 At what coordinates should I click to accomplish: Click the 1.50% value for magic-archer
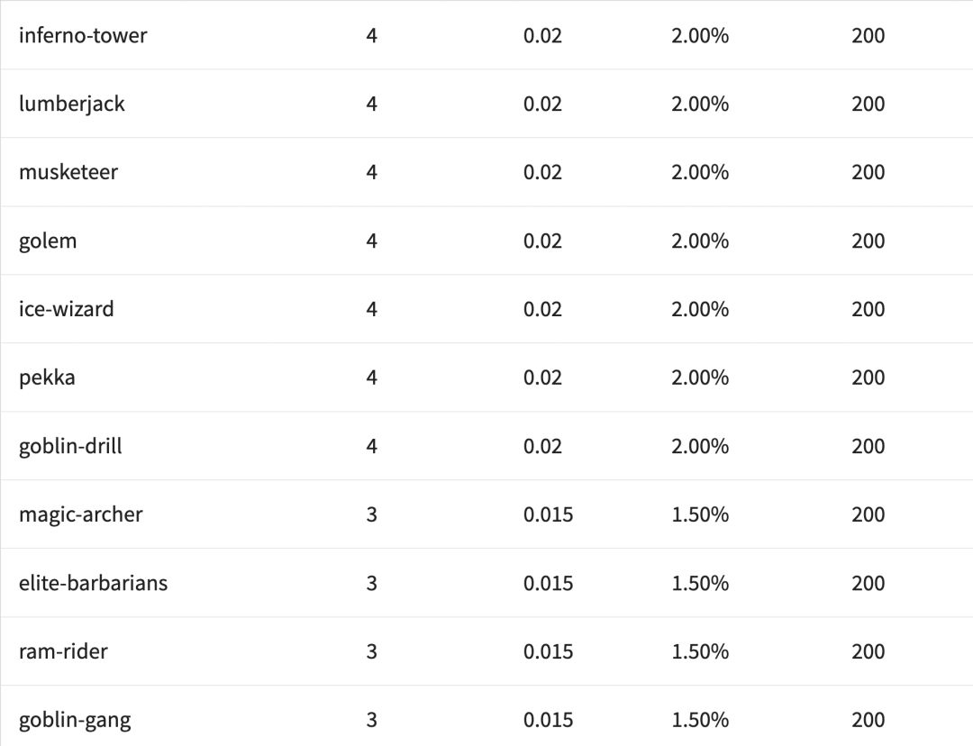pos(700,515)
